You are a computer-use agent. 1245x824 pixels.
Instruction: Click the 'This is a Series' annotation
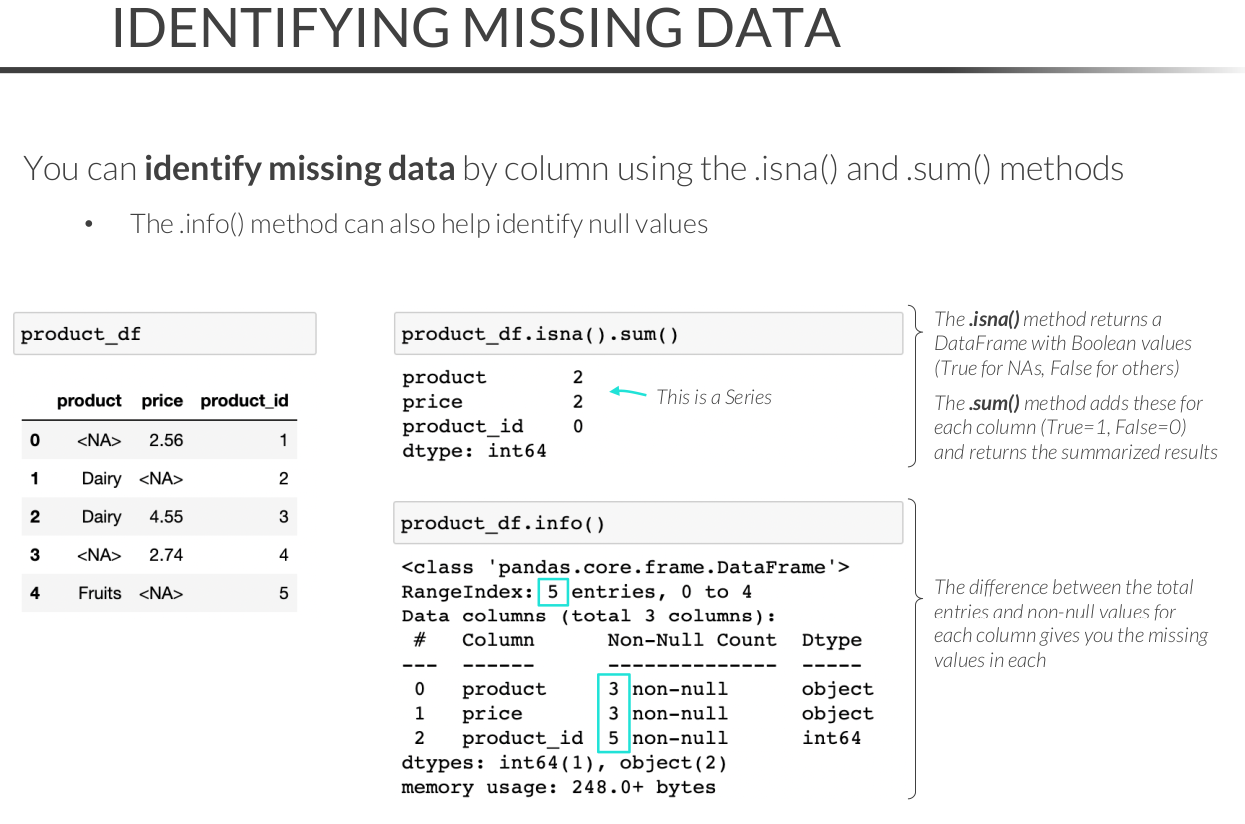click(x=713, y=397)
